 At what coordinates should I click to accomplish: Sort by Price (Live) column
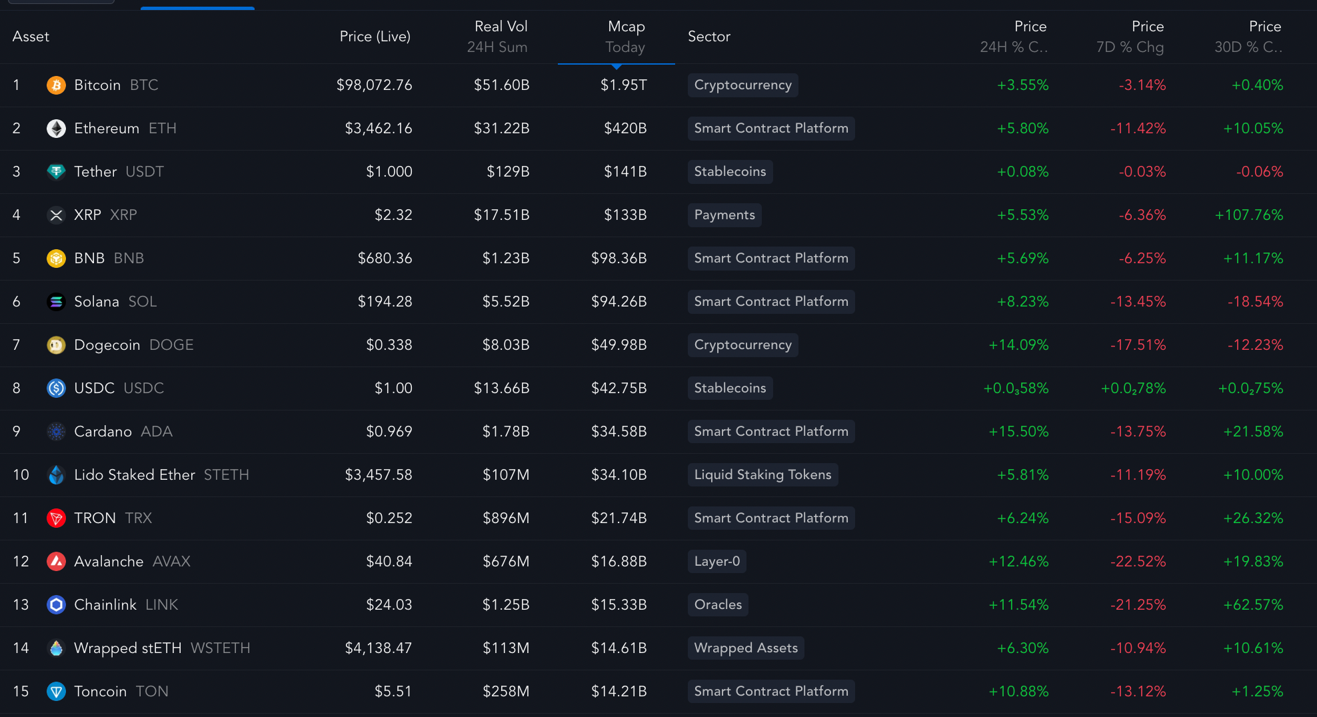click(375, 37)
